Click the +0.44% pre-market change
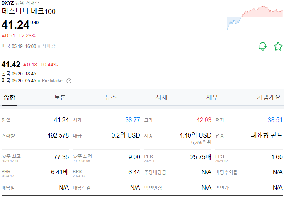This screenshot has width=284, height=197. click(49, 65)
